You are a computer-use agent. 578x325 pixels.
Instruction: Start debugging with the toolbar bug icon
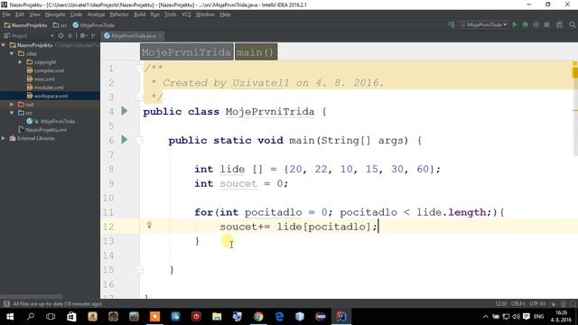pos(526,24)
